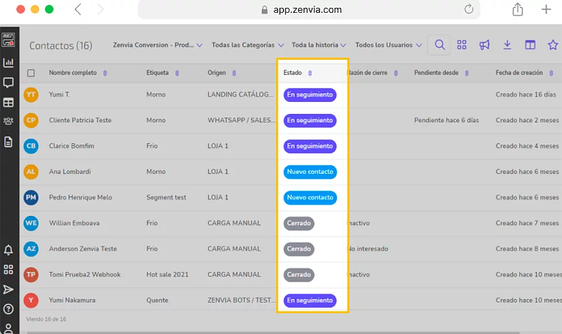
Task: Click the browser back arrow
Action: (x=78, y=9)
